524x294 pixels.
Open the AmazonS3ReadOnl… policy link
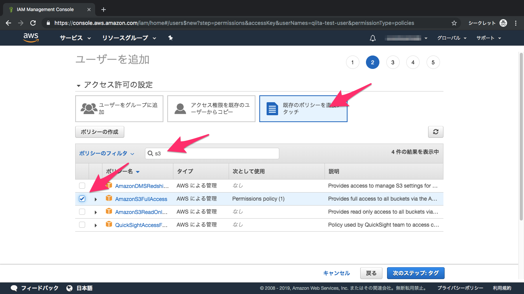(142, 212)
